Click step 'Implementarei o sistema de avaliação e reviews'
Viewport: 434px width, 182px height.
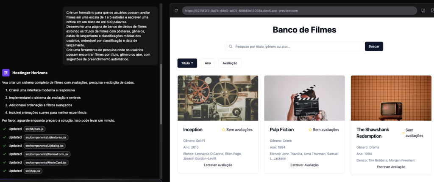[45, 98]
